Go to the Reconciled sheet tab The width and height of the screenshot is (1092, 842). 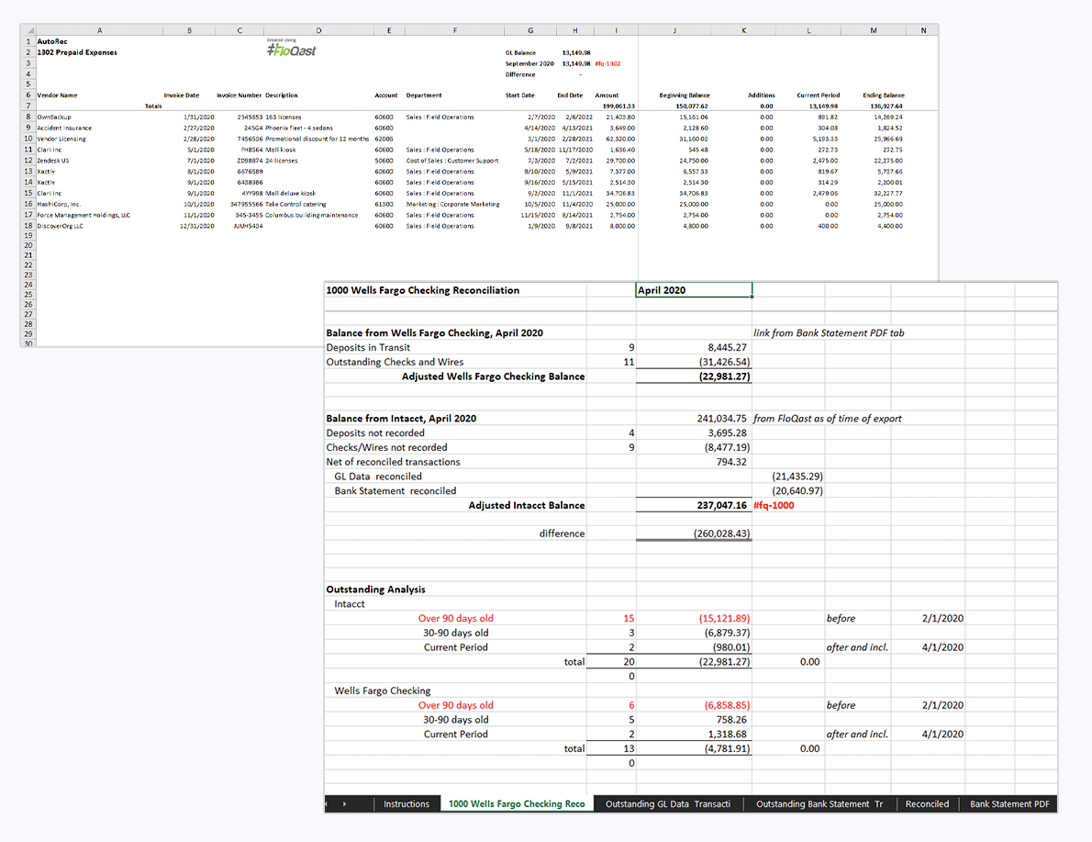coord(927,804)
